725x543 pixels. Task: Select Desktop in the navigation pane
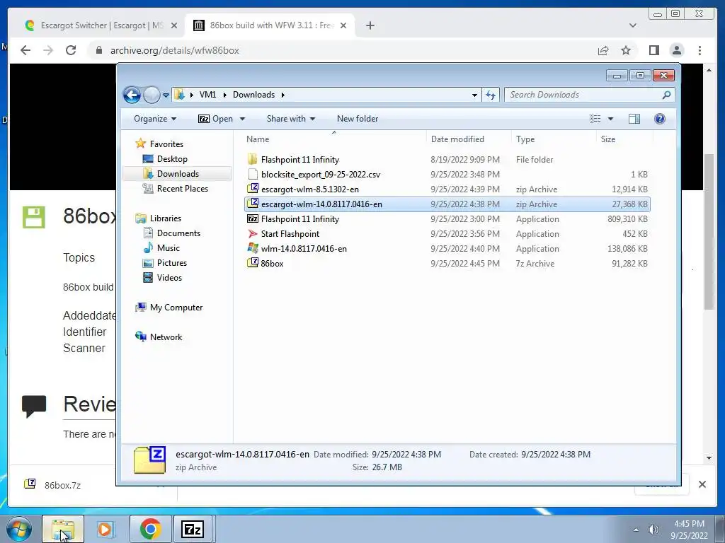pyautogui.click(x=165, y=159)
